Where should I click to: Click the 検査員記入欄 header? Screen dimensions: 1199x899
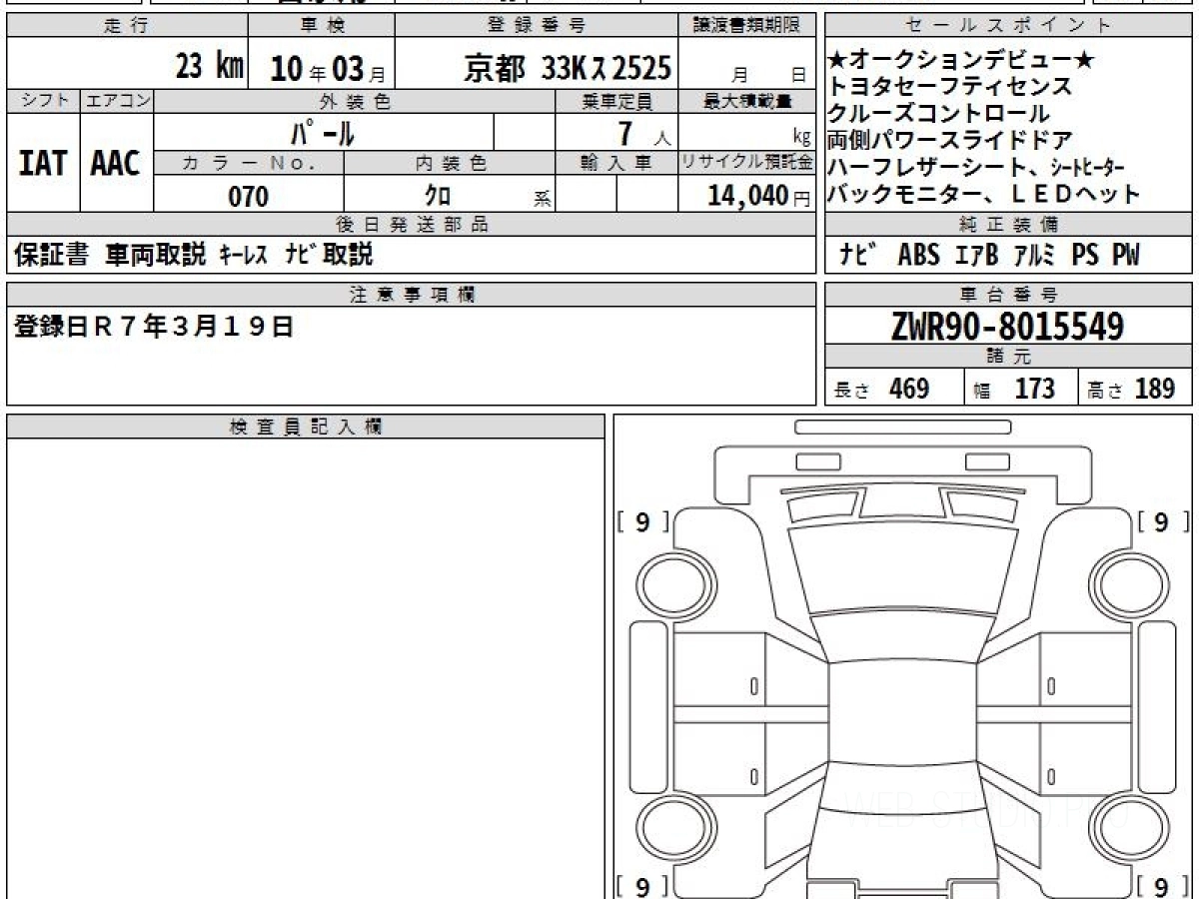pyautogui.click(x=306, y=427)
